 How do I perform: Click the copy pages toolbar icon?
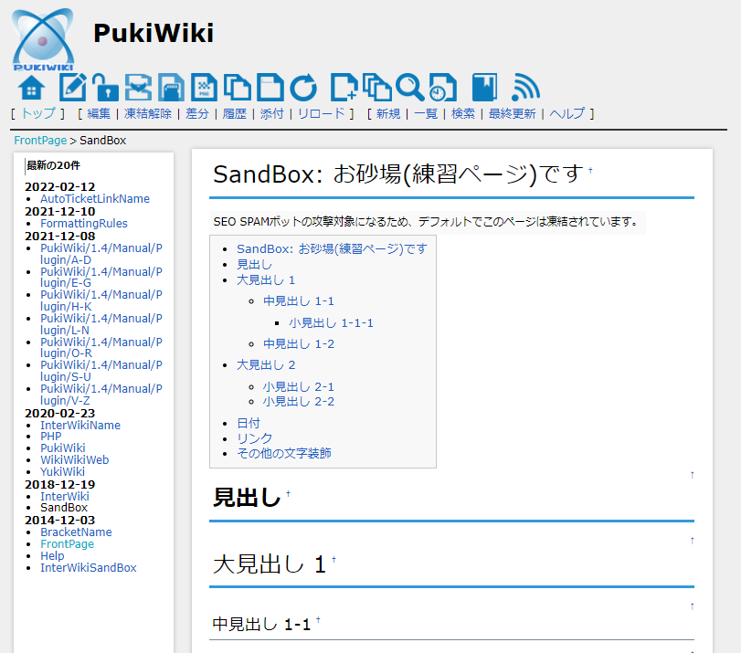[238, 88]
